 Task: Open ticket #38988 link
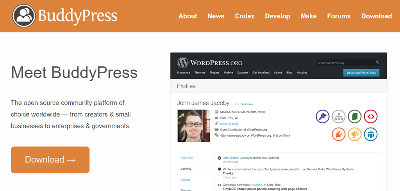tap(258, 185)
